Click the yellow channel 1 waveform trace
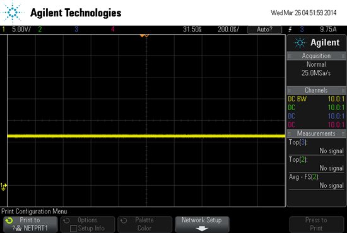347x233 pixels. tap(146, 136)
